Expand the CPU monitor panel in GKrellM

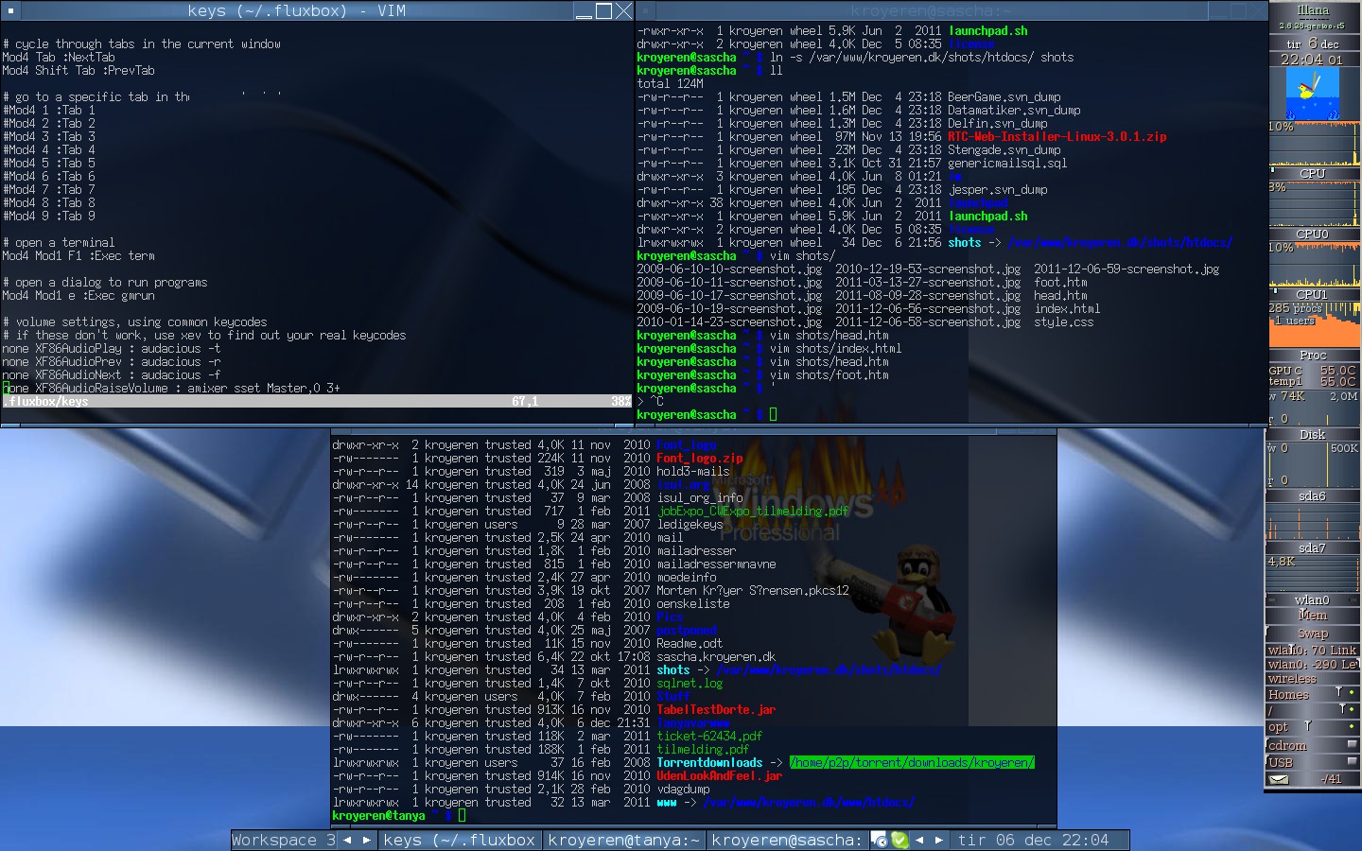1312,173
